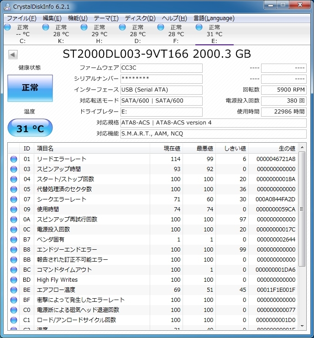Click status orb of attribute C0 row
Viewport: 314px width, 338px height.
click(x=14, y=310)
